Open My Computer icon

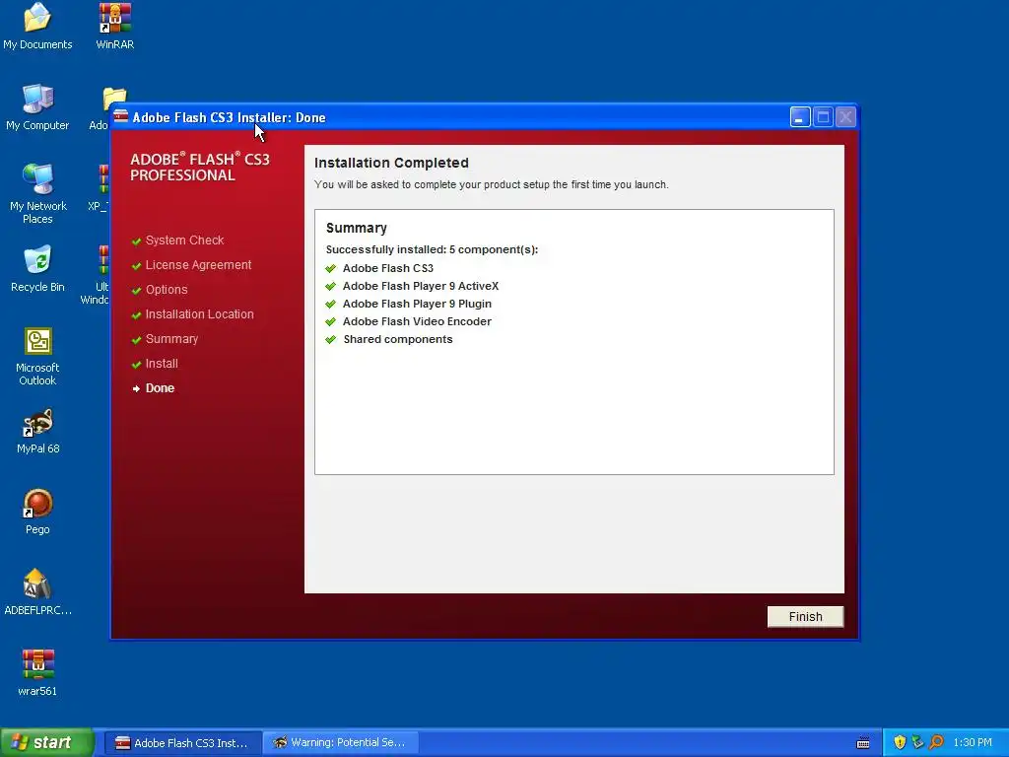click(37, 107)
